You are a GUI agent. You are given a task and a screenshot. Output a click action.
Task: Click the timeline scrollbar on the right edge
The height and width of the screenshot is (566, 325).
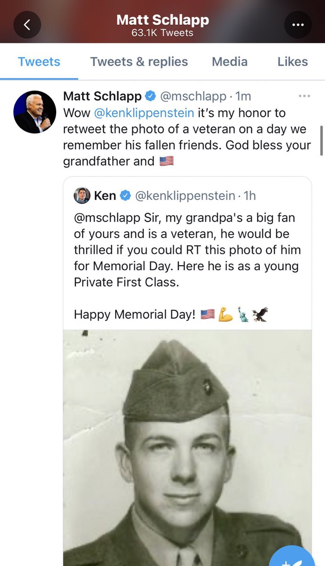pos(322,140)
